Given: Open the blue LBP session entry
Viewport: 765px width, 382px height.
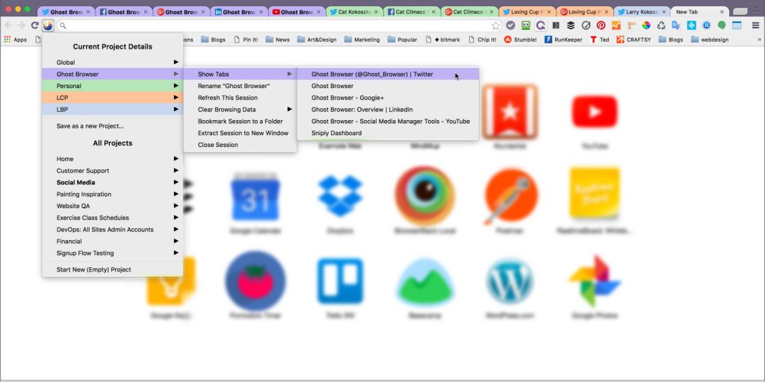Looking at the screenshot, I should tap(113, 109).
